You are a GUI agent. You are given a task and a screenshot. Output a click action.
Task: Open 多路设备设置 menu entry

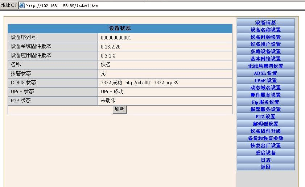pyautogui.click(x=265, y=51)
